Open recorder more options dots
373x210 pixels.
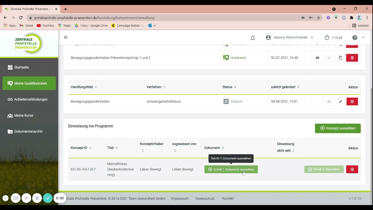coord(5,198)
